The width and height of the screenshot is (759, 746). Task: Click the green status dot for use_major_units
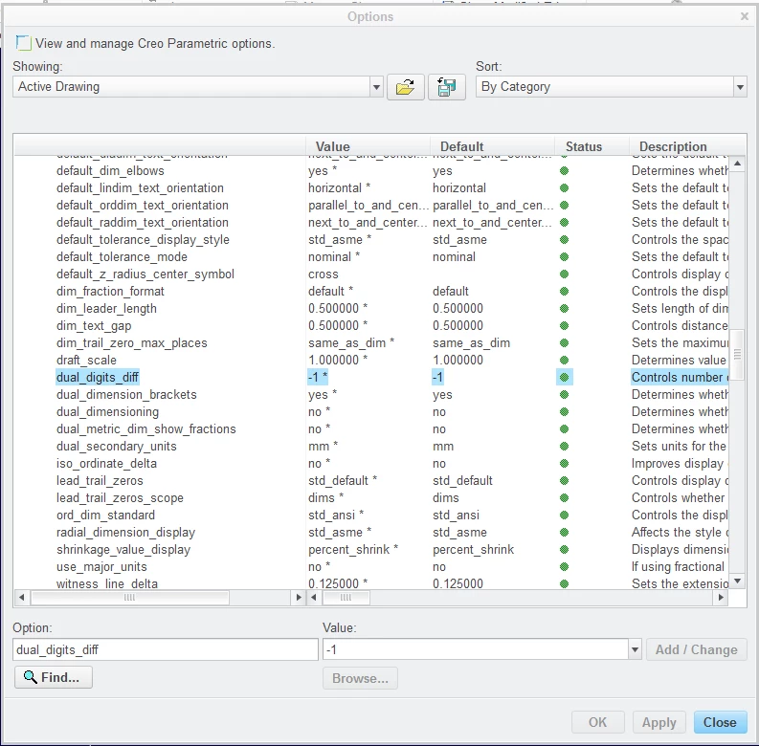point(564,567)
